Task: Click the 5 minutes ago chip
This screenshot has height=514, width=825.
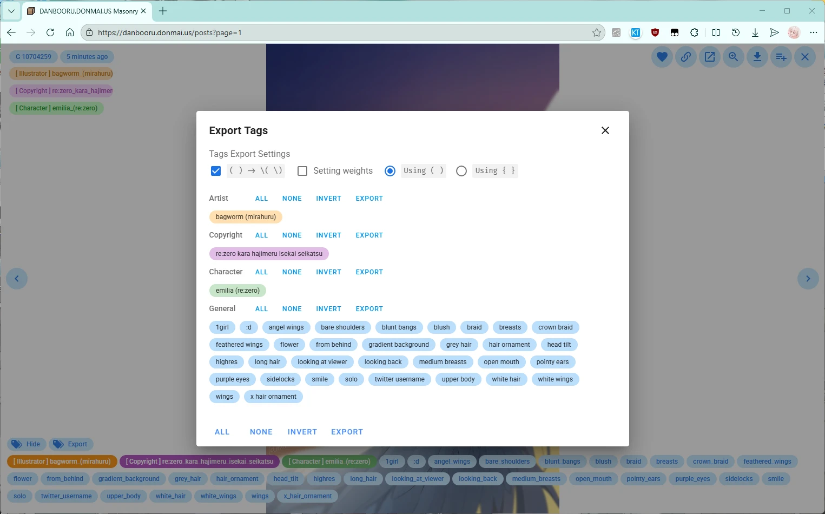Action: tap(87, 57)
